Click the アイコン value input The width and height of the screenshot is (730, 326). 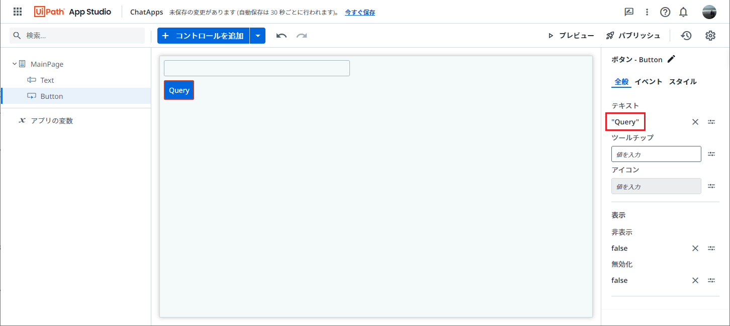[656, 186]
